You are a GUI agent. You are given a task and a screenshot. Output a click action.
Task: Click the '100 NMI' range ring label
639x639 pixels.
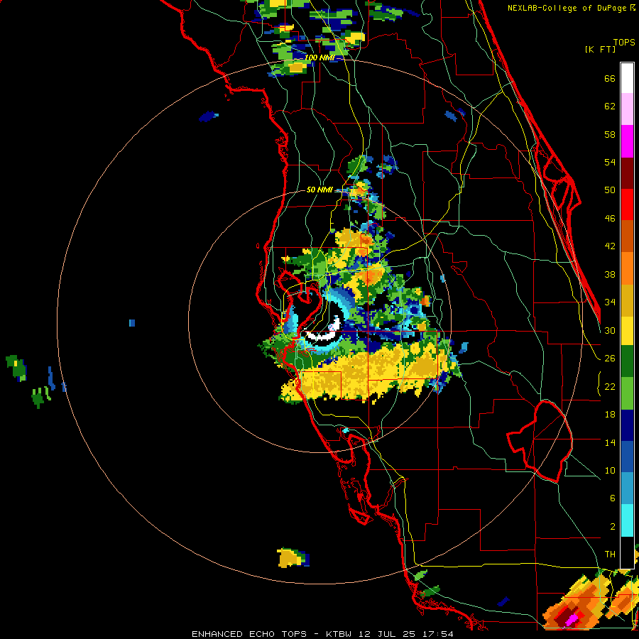(319, 58)
